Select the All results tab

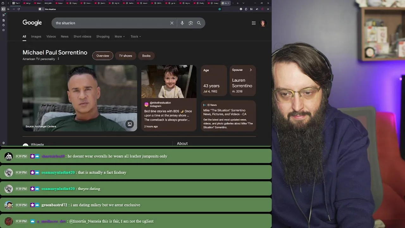pyautogui.click(x=24, y=36)
